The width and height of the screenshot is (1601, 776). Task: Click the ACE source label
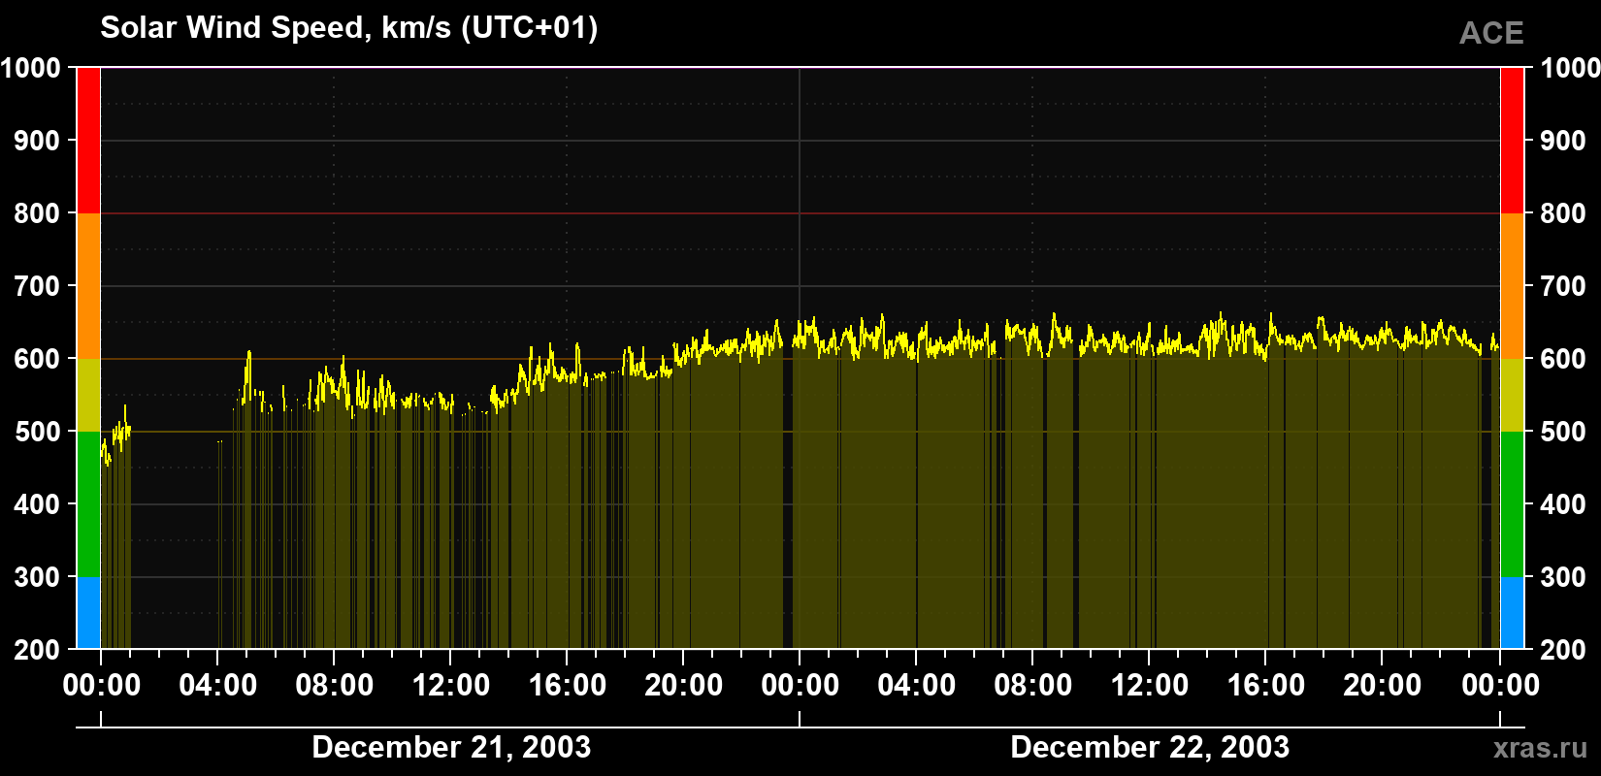click(1491, 33)
